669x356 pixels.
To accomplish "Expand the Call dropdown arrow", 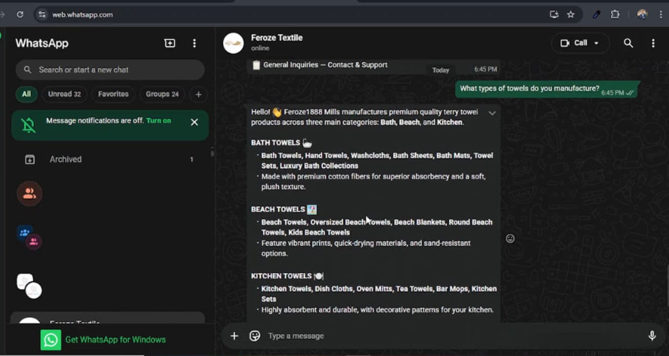I will click(596, 43).
